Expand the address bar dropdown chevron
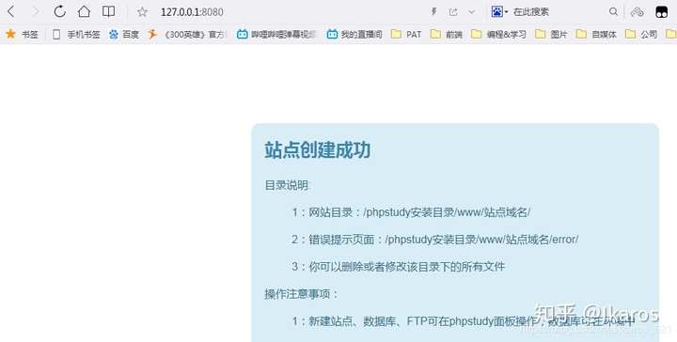This screenshot has height=342, width=677. click(x=471, y=12)
